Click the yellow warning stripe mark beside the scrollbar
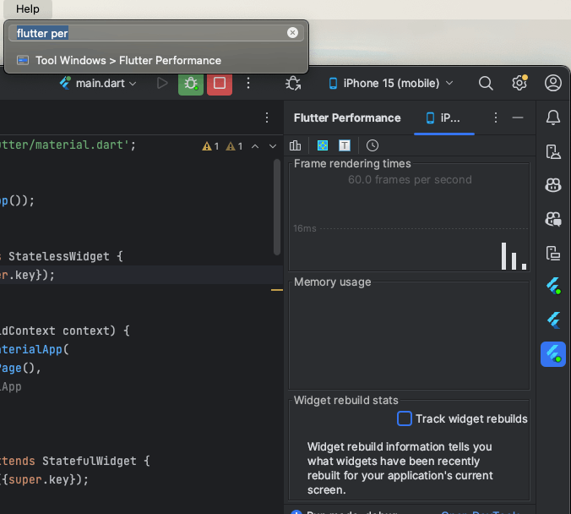 click(277, 290)
